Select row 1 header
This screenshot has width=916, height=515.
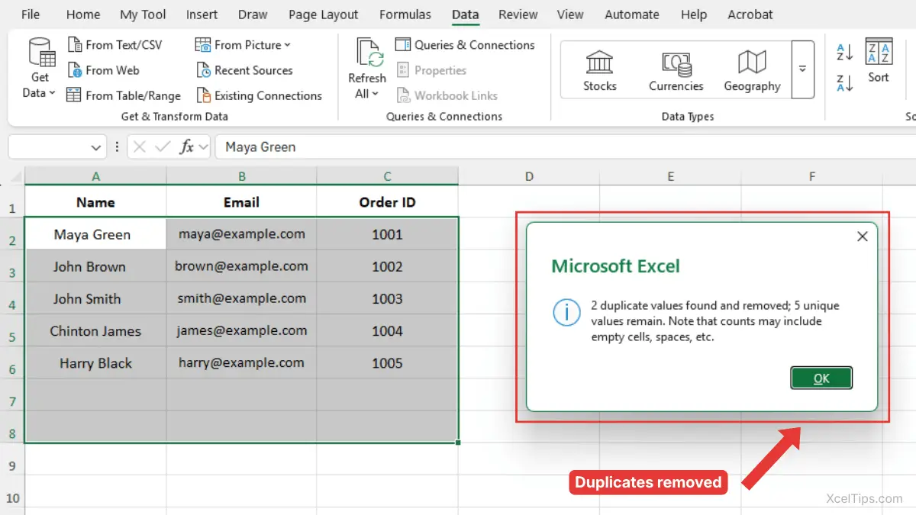click(12, 202)
